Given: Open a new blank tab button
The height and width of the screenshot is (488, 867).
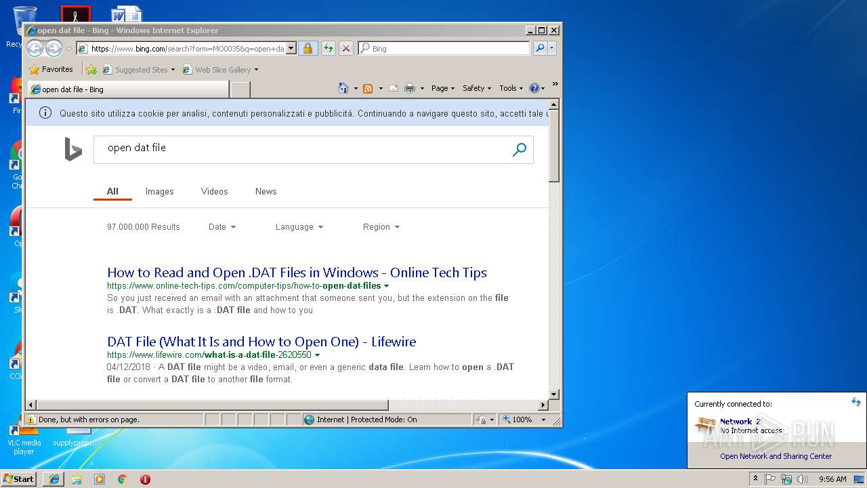Looking at the screenshot, I should point(240,89).
